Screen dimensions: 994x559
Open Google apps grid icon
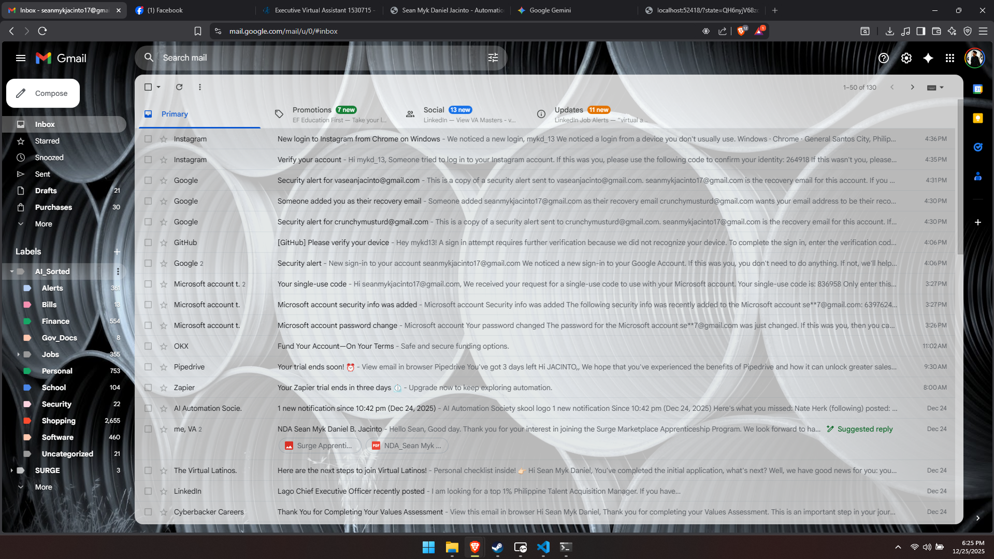[x=950, y=58]
